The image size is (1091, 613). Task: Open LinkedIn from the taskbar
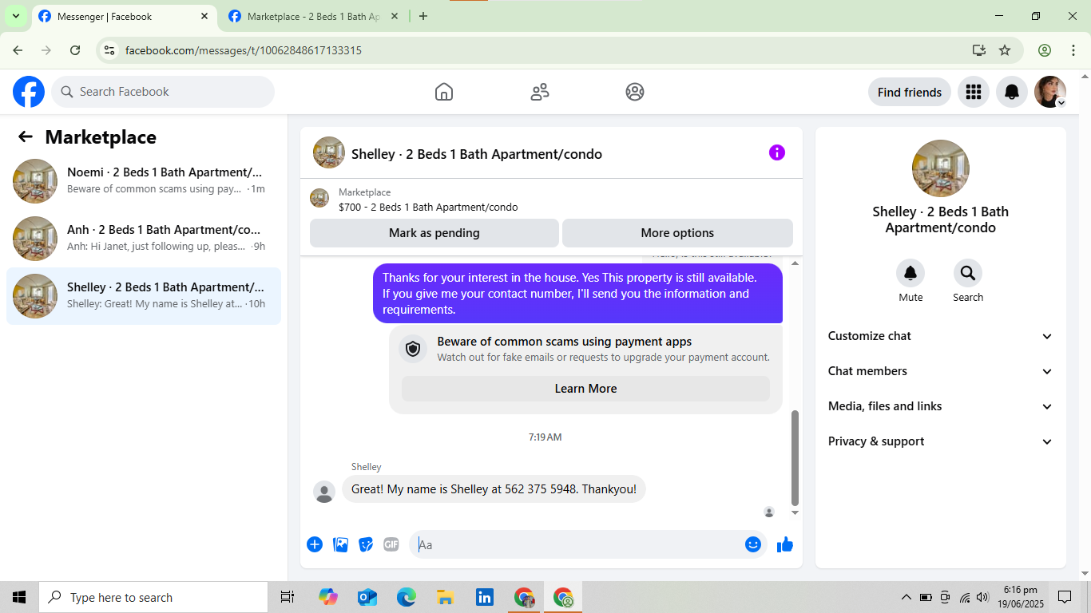click(484, 597)
